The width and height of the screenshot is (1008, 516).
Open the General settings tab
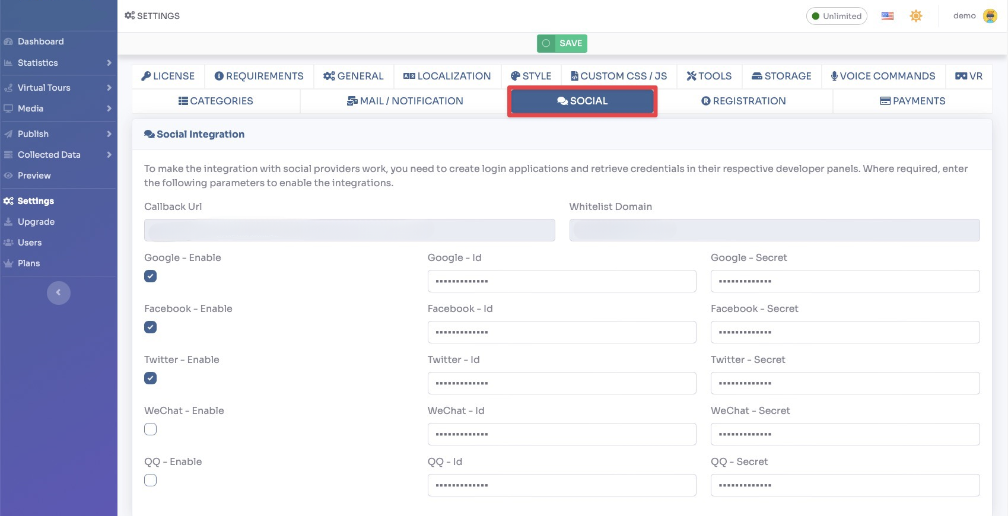coord(354,76)
